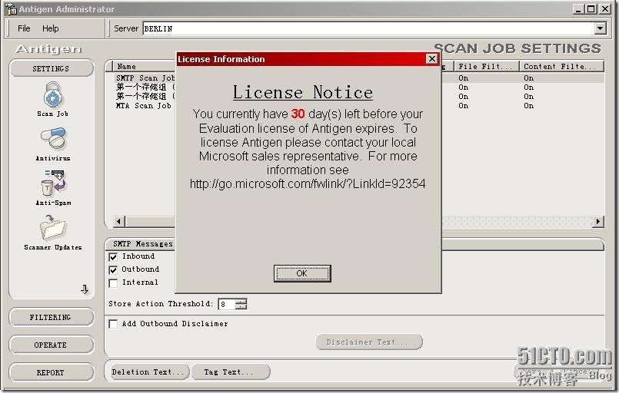The image size is (619, 393).
Task: Enable Add Outbound Disclaimer checkbox
Action: (113, 324)
